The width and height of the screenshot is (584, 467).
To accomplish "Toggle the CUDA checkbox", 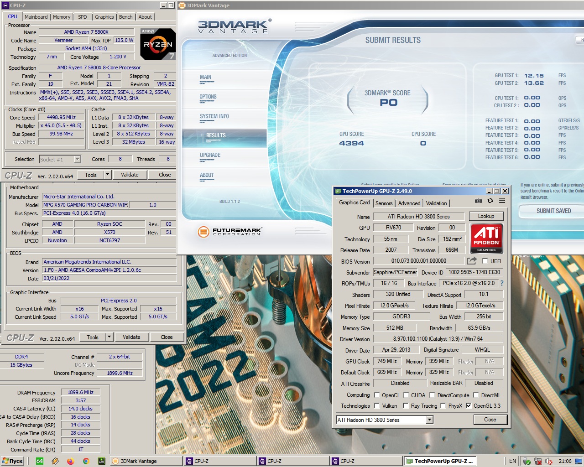I will pyautogui.click(x=406, y=395).
